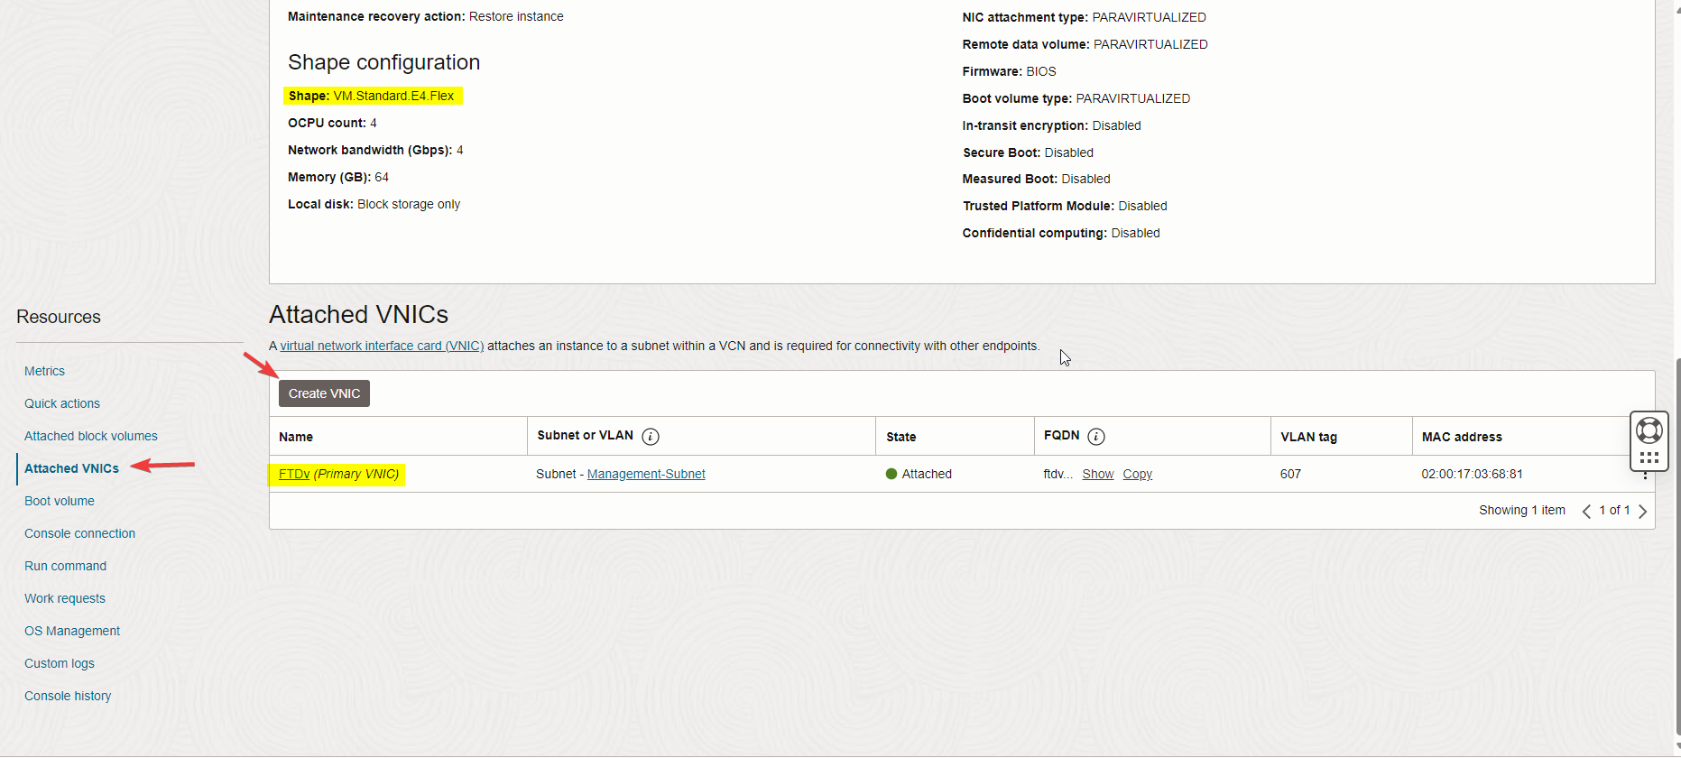The width and height of the screenshot is (1681, 758).
Task: Select Run command in Resources
Action: [x=65, y=566]
